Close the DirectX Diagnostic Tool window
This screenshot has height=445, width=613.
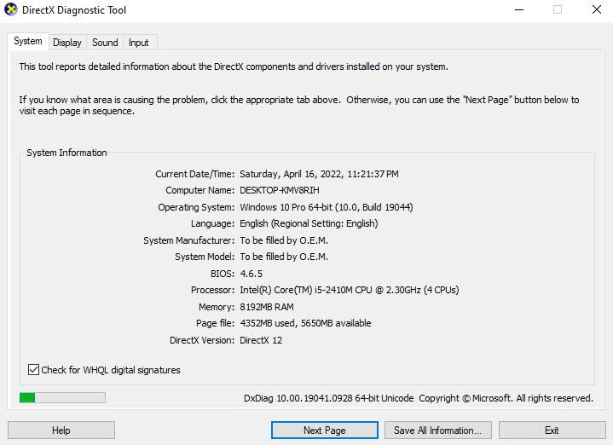pos(596,10)
